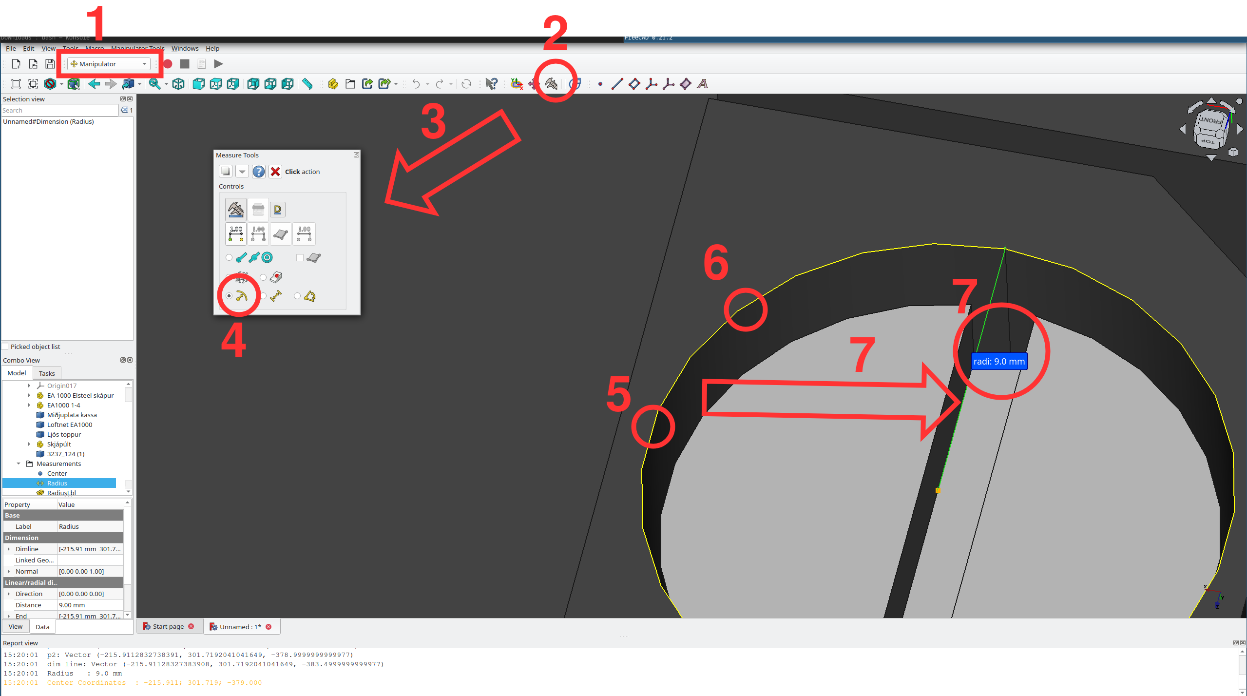Click the What's This help cursor icon
Viewport: 1247px width, 696px height.
[x=492, y=83]
